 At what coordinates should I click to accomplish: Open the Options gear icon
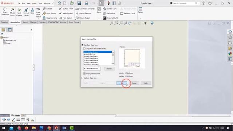pos(119,3)
